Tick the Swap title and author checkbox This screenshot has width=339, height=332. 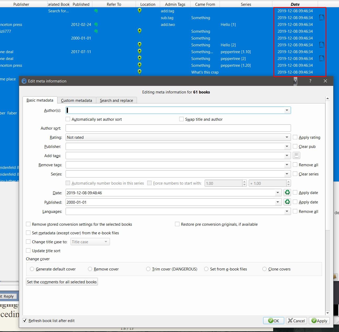coord(181,119)
